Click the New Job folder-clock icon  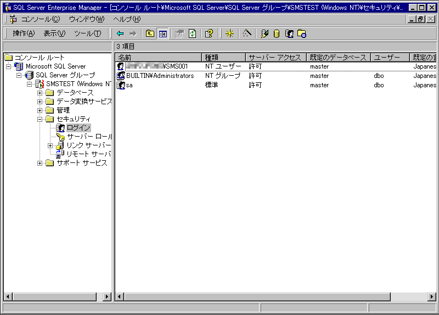302,33
